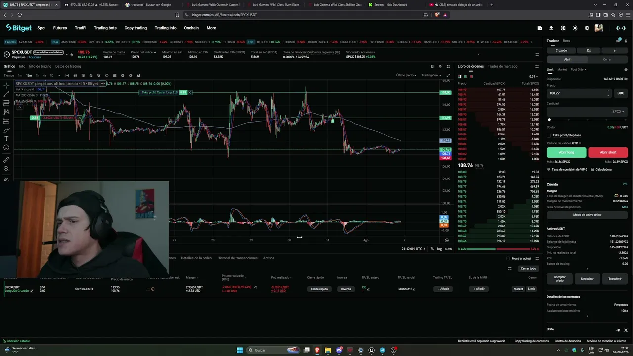
Task: Open Bitget settings gear
Action: point(587,28)
